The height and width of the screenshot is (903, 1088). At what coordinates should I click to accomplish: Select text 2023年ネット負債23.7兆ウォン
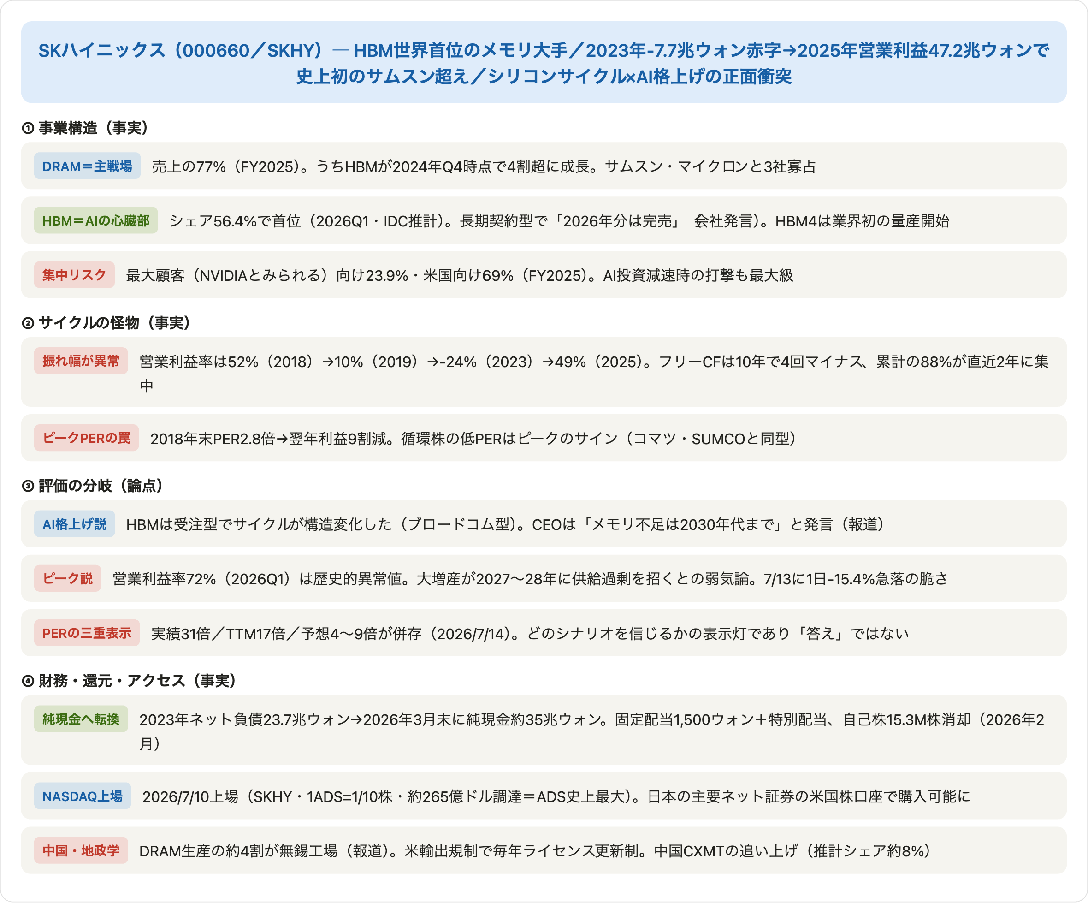(244, 719)
